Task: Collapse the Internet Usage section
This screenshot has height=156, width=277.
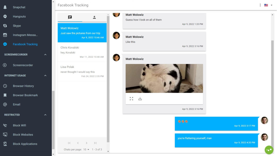Action: click(x=45, y=75)
